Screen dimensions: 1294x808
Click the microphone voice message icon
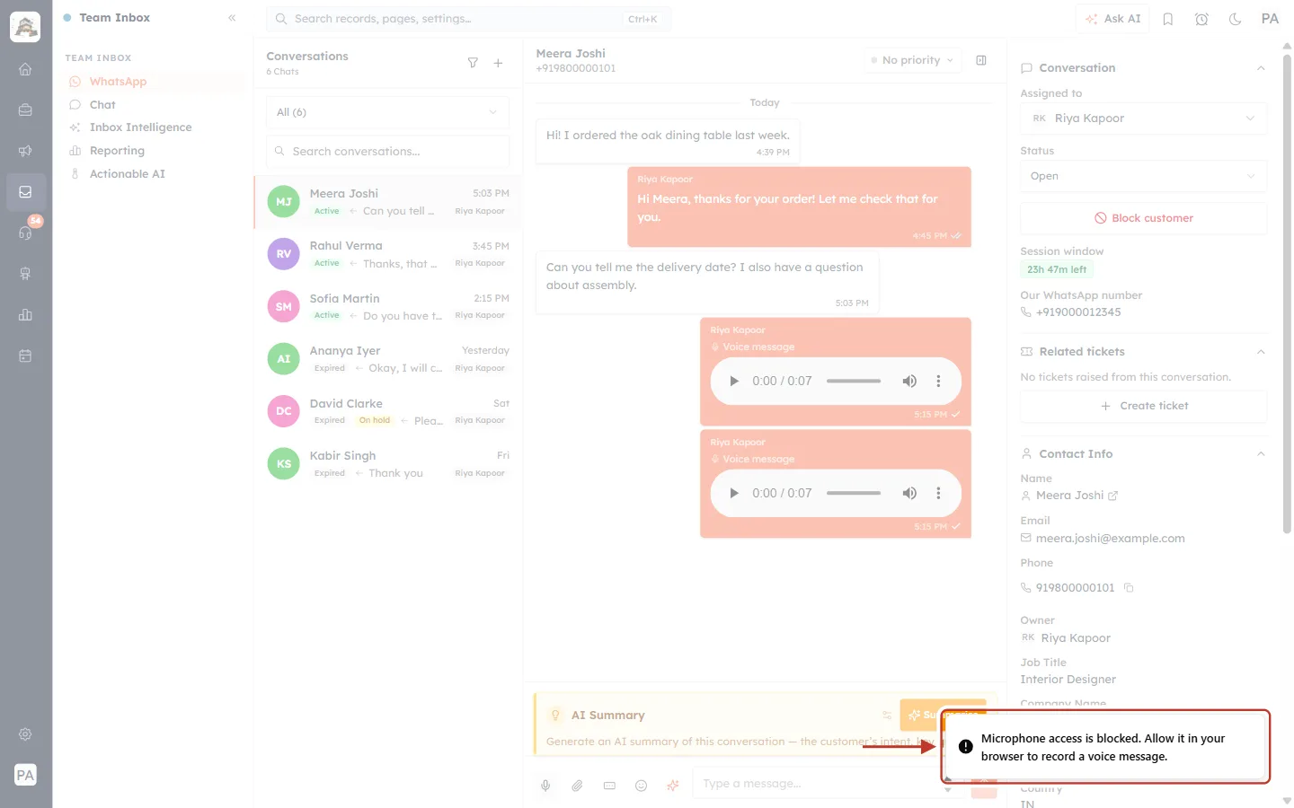[545, 786]
